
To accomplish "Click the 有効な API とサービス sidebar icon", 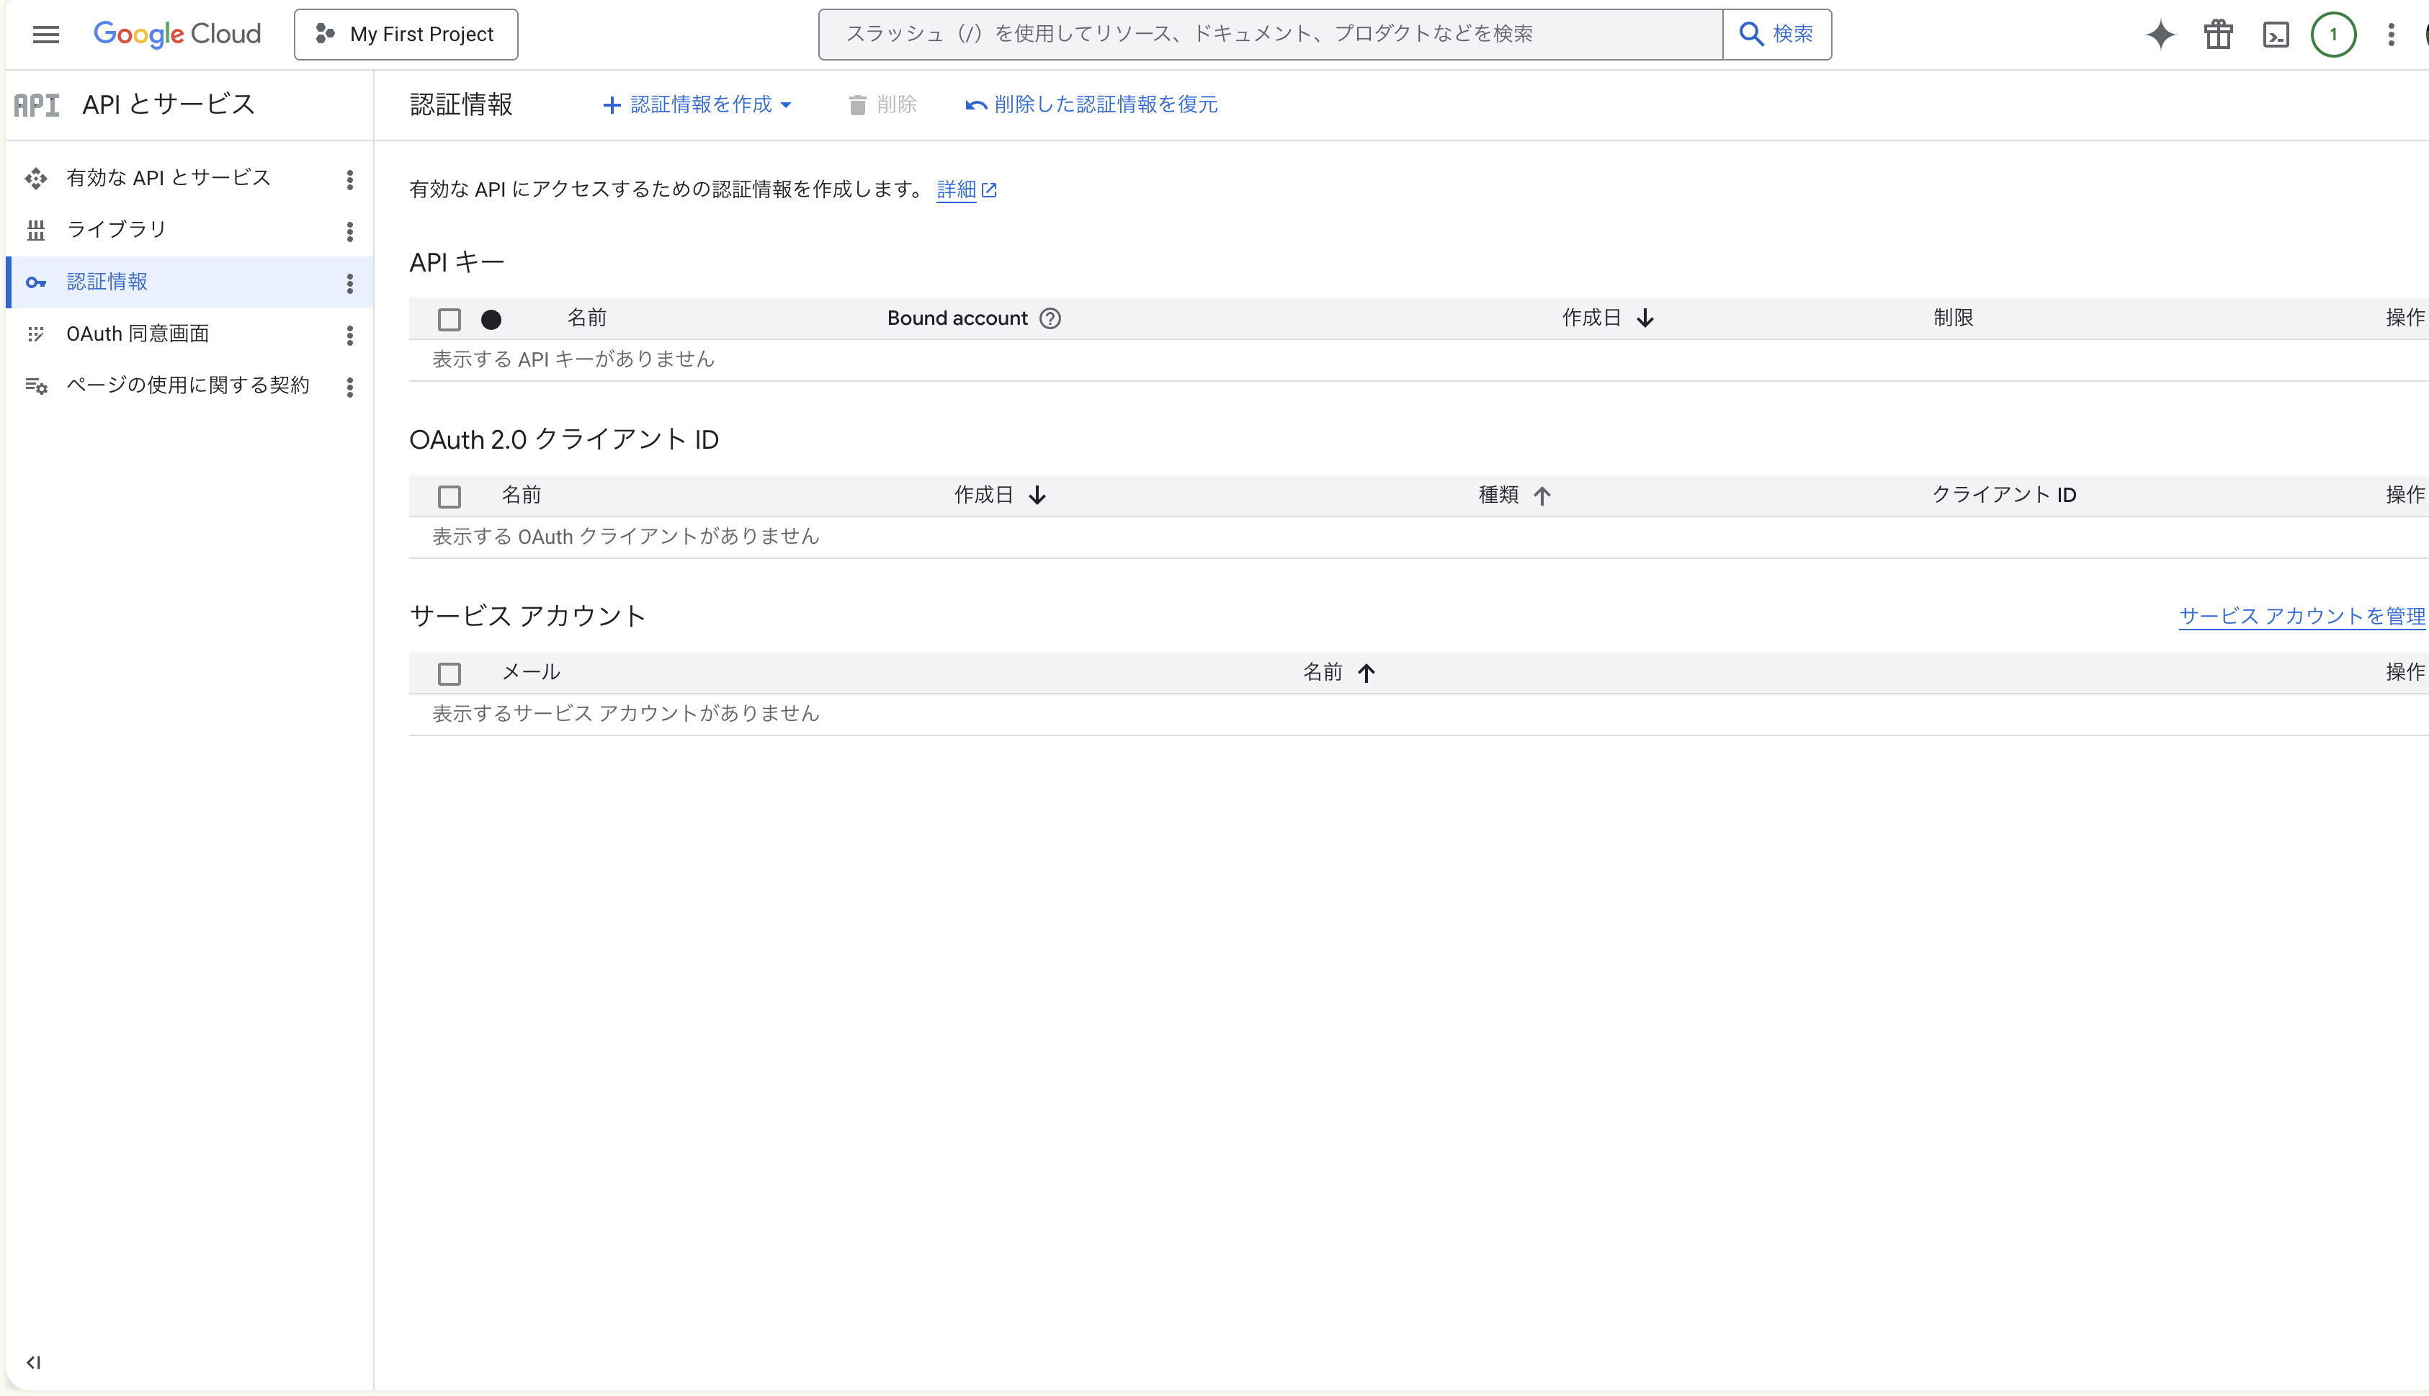I will tap(37, 179).
